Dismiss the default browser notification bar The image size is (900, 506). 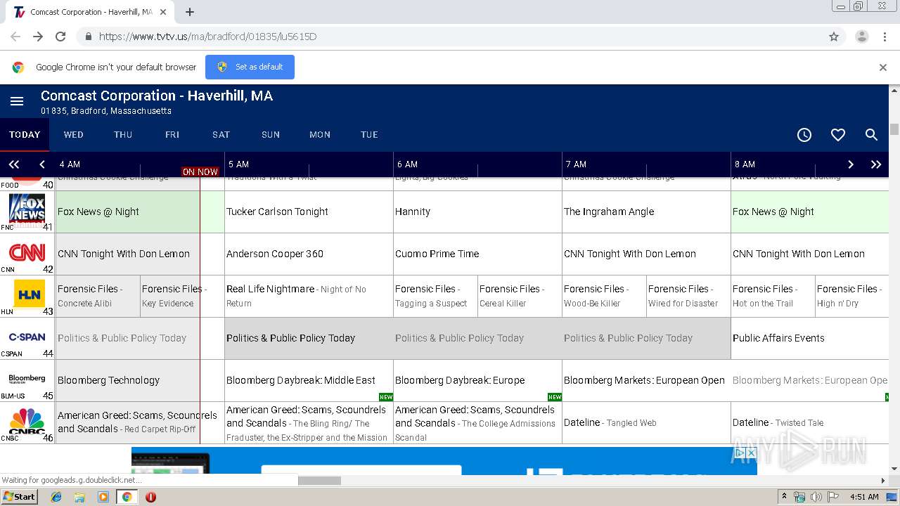tap(883, 67)
